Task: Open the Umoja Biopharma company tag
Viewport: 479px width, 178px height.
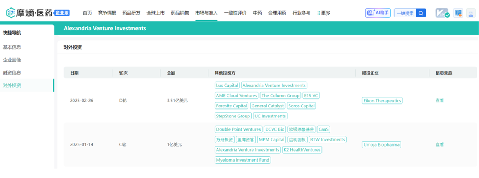Action: [381, 145]
